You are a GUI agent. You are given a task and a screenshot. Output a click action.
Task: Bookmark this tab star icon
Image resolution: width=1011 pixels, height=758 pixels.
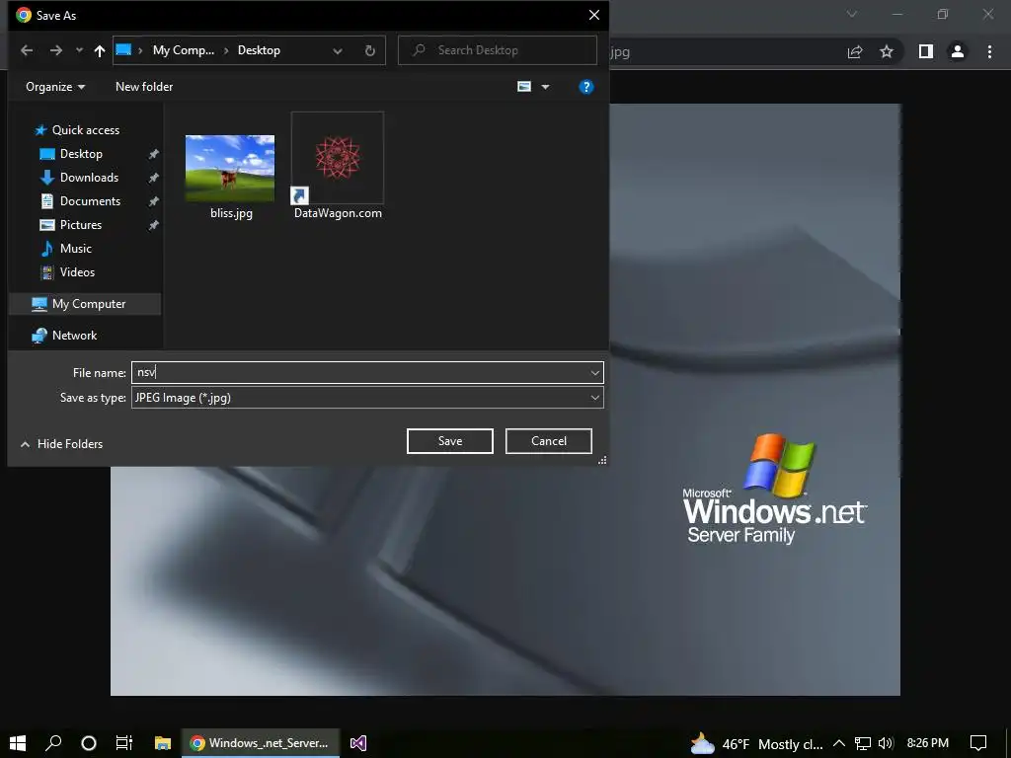887,51
